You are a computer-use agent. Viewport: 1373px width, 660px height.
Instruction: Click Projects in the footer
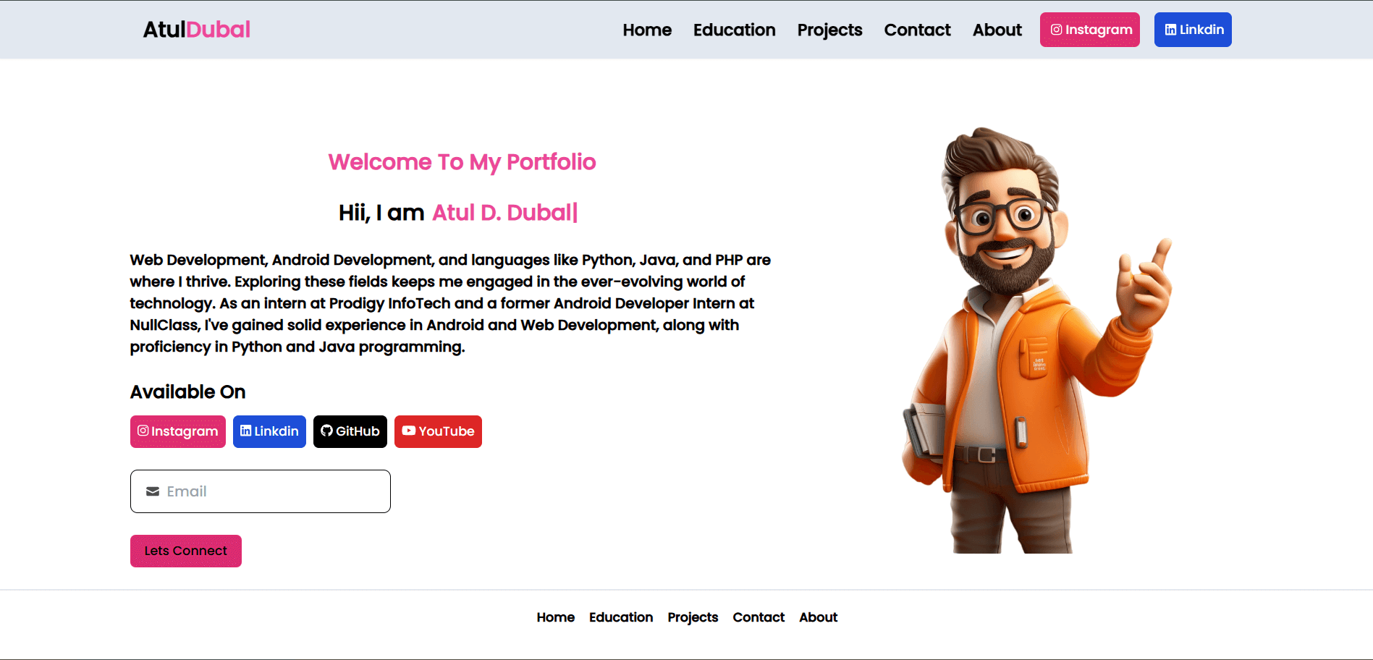coord(693,617)
